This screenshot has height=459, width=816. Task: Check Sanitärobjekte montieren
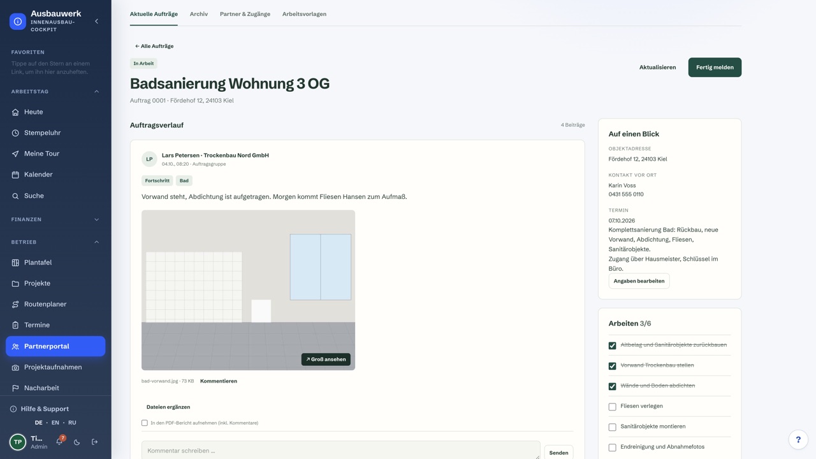[613, 427]
